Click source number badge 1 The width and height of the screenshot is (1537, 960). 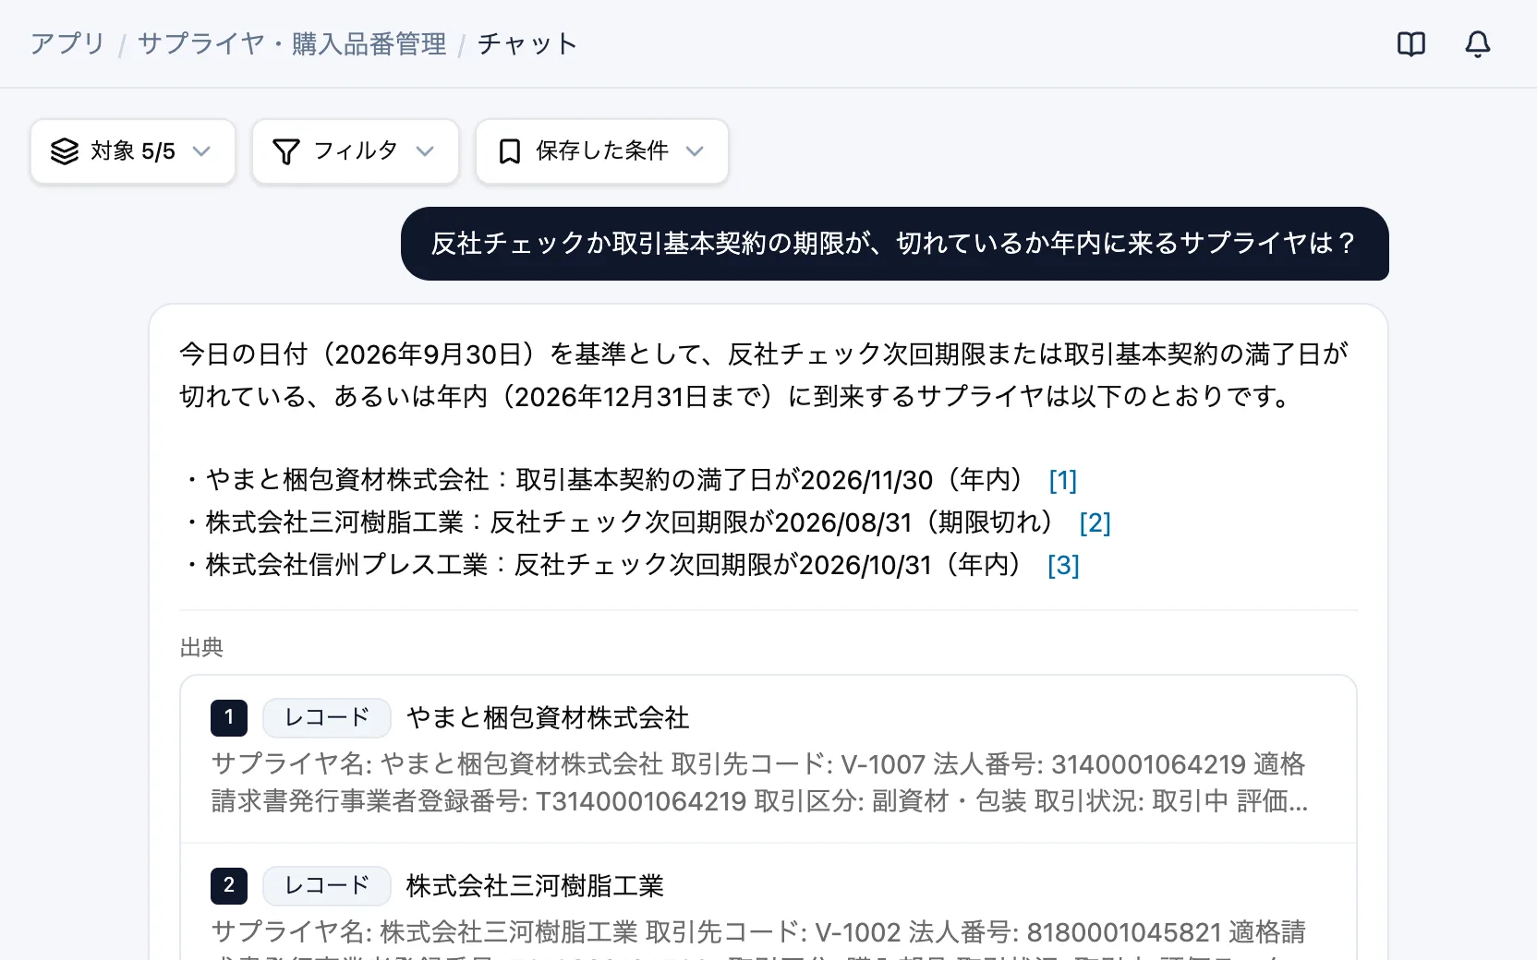(229, 717)
